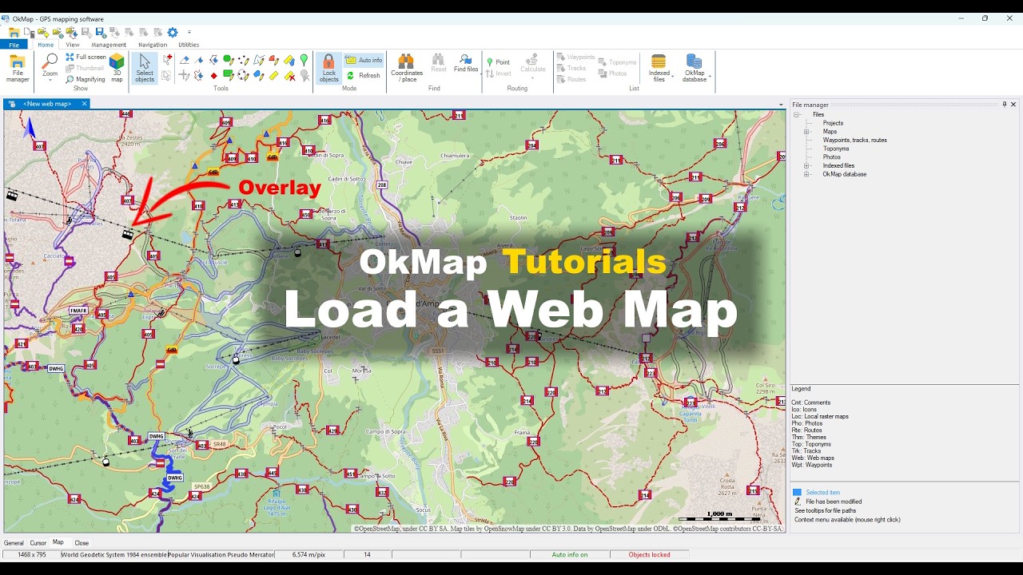Click the 'Objects locked' status entry
Image resolution: width=1023 pixels, height=575 pixels.
pyautogui.click(x=649, y=554)
